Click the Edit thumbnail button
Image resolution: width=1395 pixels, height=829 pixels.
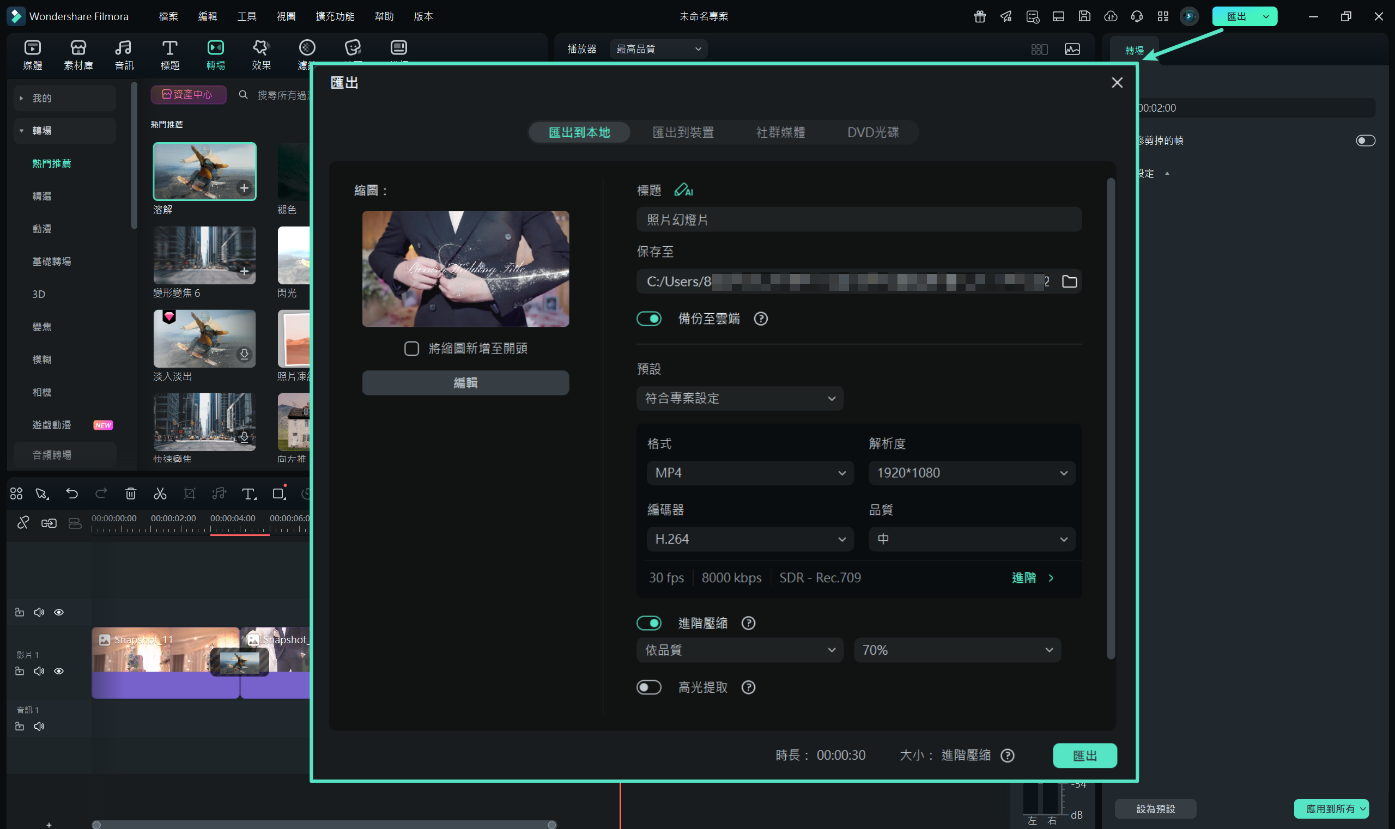pos(465,383)
